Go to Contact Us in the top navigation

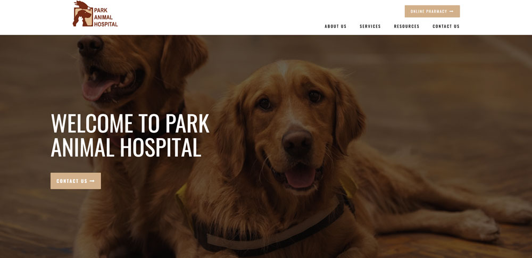click(x=446, y=27)
